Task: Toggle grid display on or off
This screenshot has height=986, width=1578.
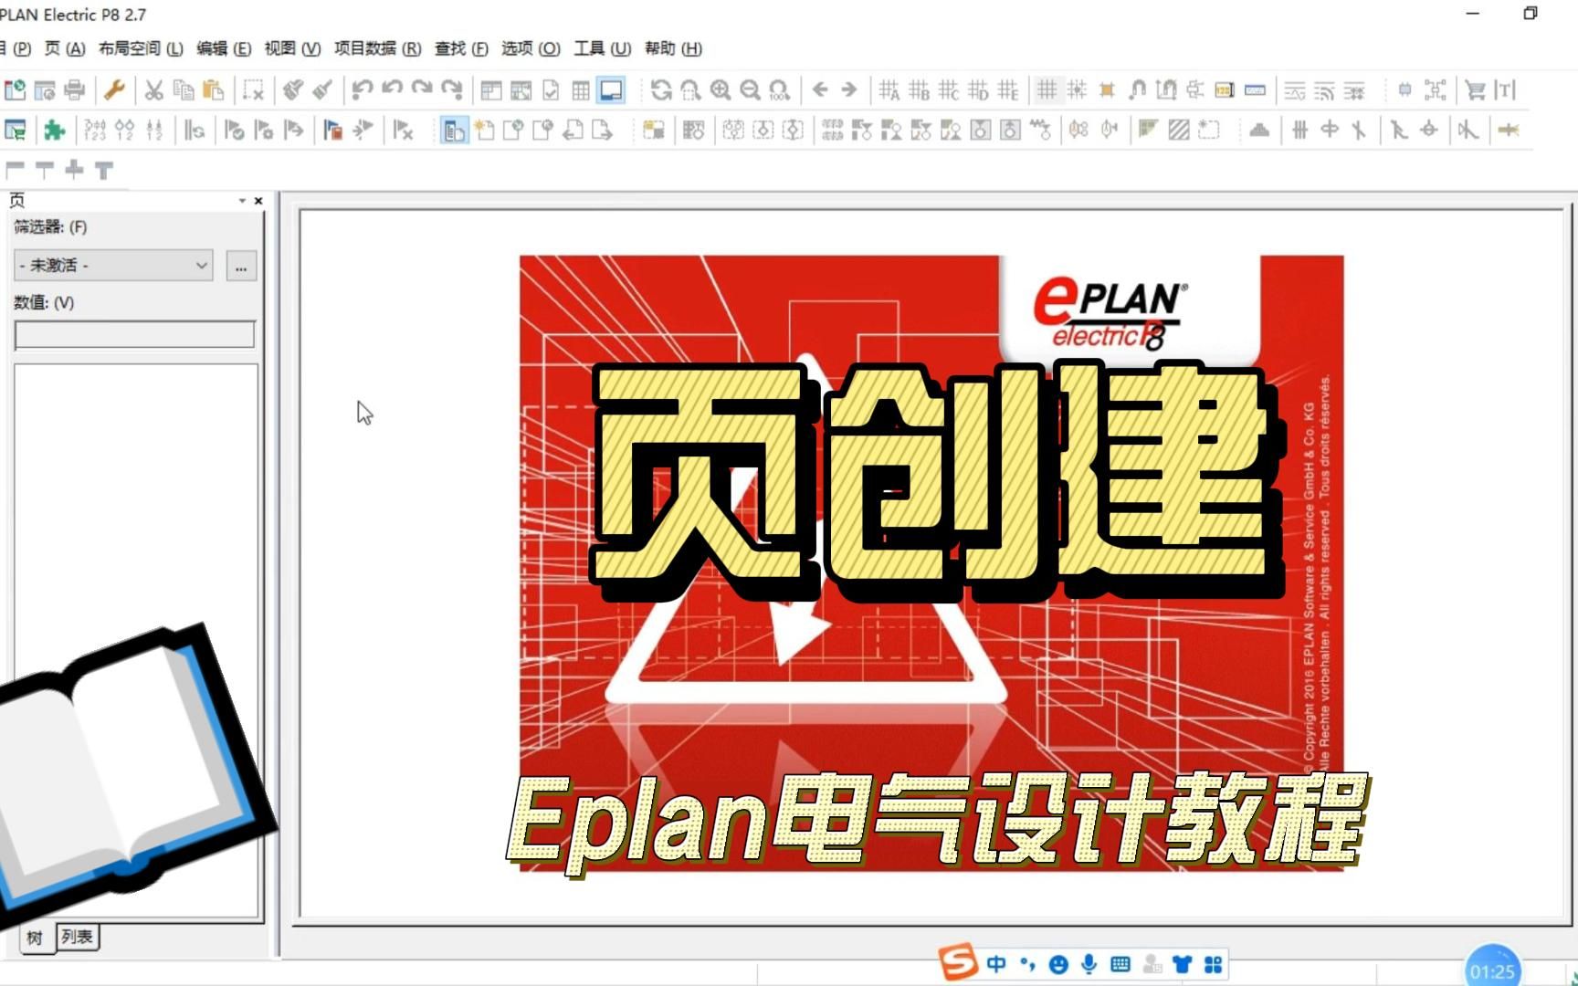Action: 1047,89
